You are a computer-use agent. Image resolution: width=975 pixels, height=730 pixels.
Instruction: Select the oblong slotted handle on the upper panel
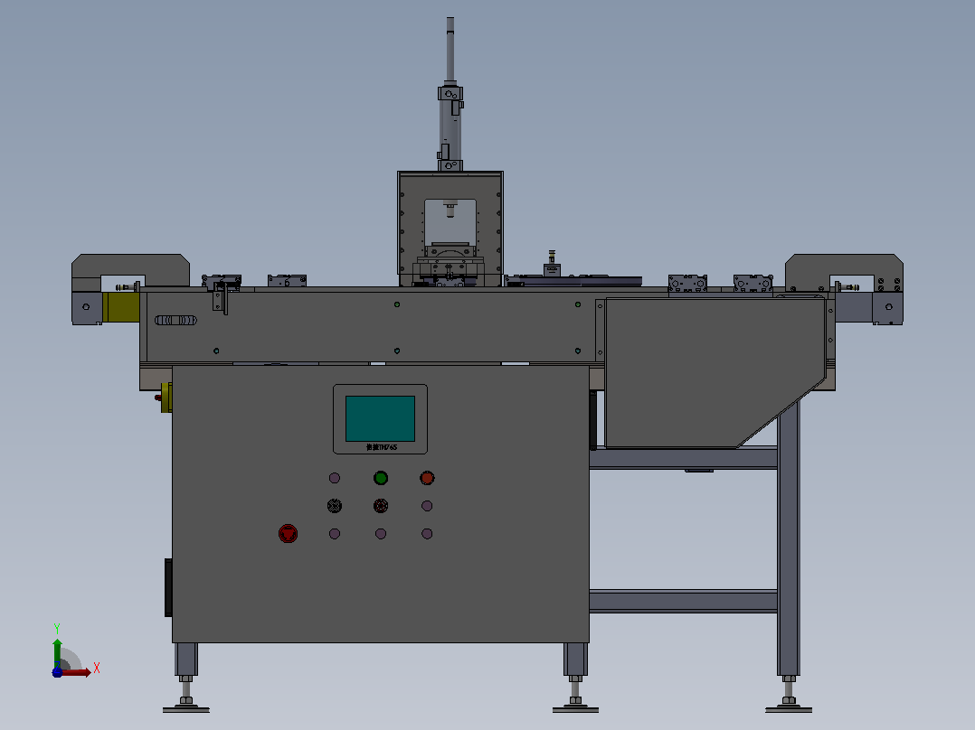175,321
